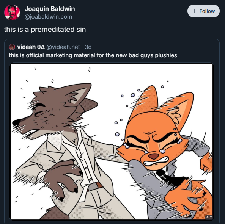The height and width of the screenshot is (224, 225).
Task: Click the wolf's belt in the artwork
Action: pyautogui.click(x=95, y=186)
